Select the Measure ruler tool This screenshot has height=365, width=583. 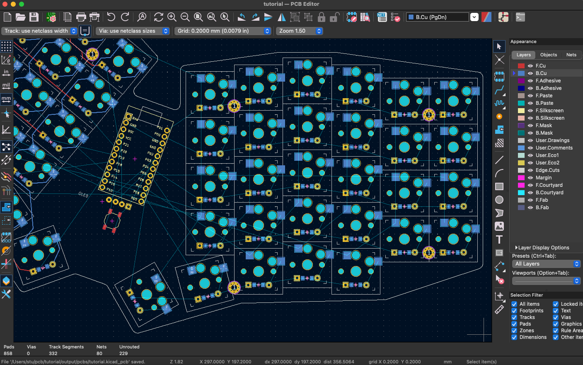pos(499,309)
